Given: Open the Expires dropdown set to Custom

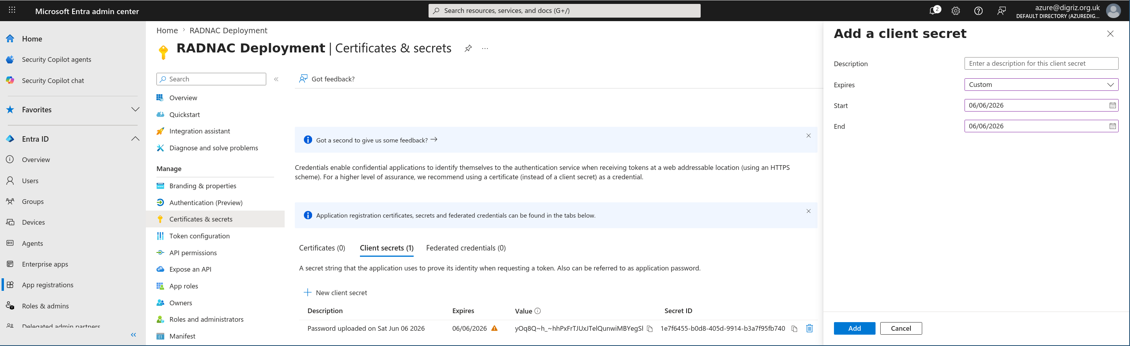Looking at the screenshot, I should tap(1041, 85).
